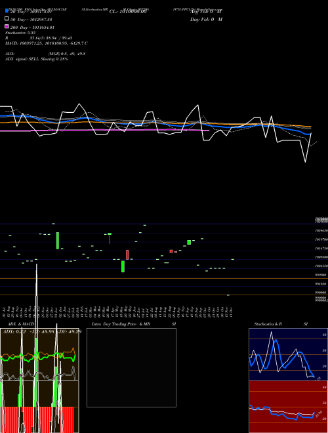328x433 pixels.
Task: Click the blue 20 Day legend swatch
Action: (x=7, y=10)
